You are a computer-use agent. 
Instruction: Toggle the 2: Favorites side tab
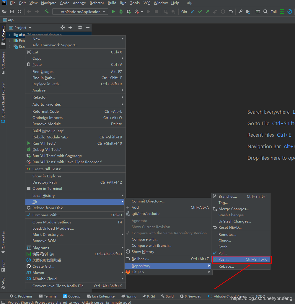pos(3,242)
